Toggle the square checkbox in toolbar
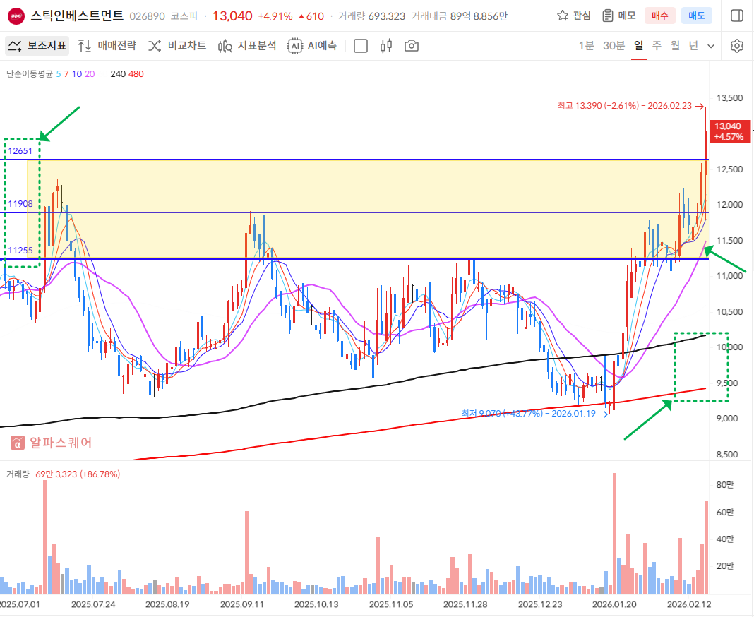The width and height of the screenshot is (754, 617). 360,46
